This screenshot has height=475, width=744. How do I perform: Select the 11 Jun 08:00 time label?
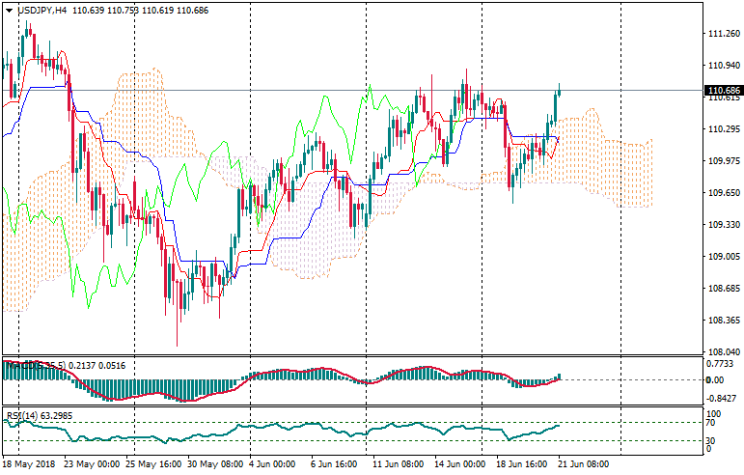coord(398,464)
